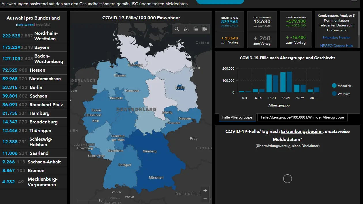Open Fälle Altersgruppe/100.000 EW tab
Viewport: 363px width, 204px height.
(302, 117)
